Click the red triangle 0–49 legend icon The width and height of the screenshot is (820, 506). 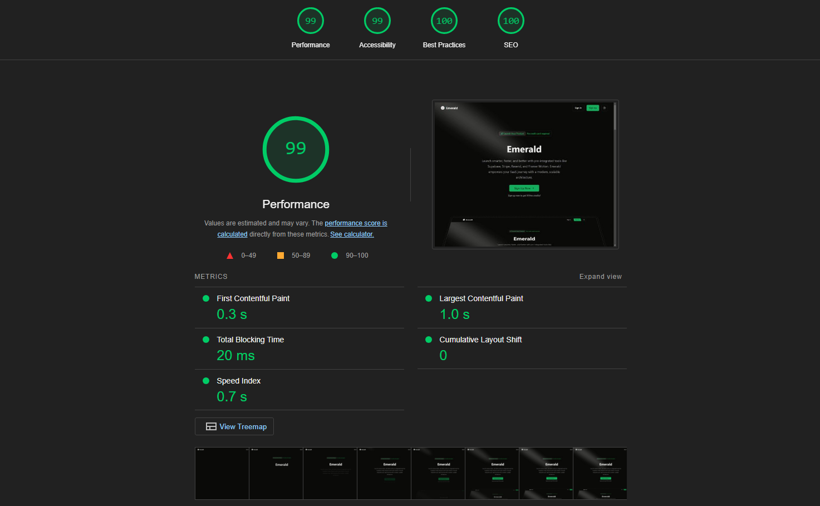point(230,256)
